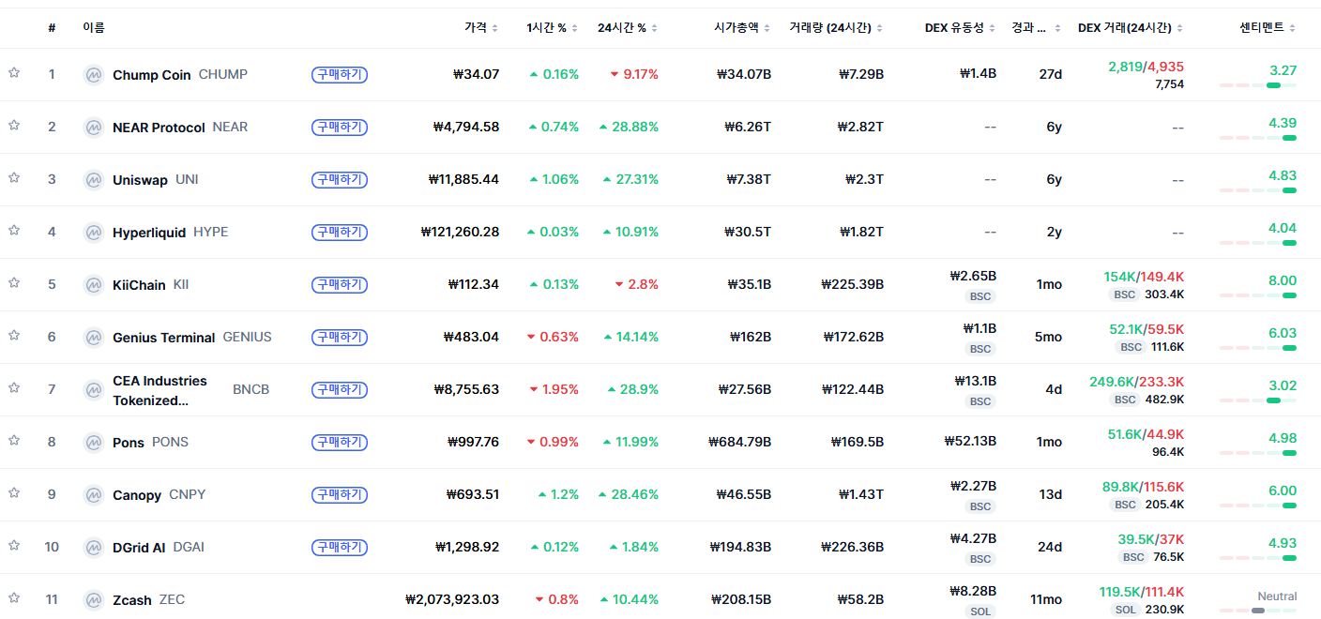Viewport: 1321px width, 619px height.
Task: Click the CEA Industries BNCB logo
Action: [x=93, y=390]
